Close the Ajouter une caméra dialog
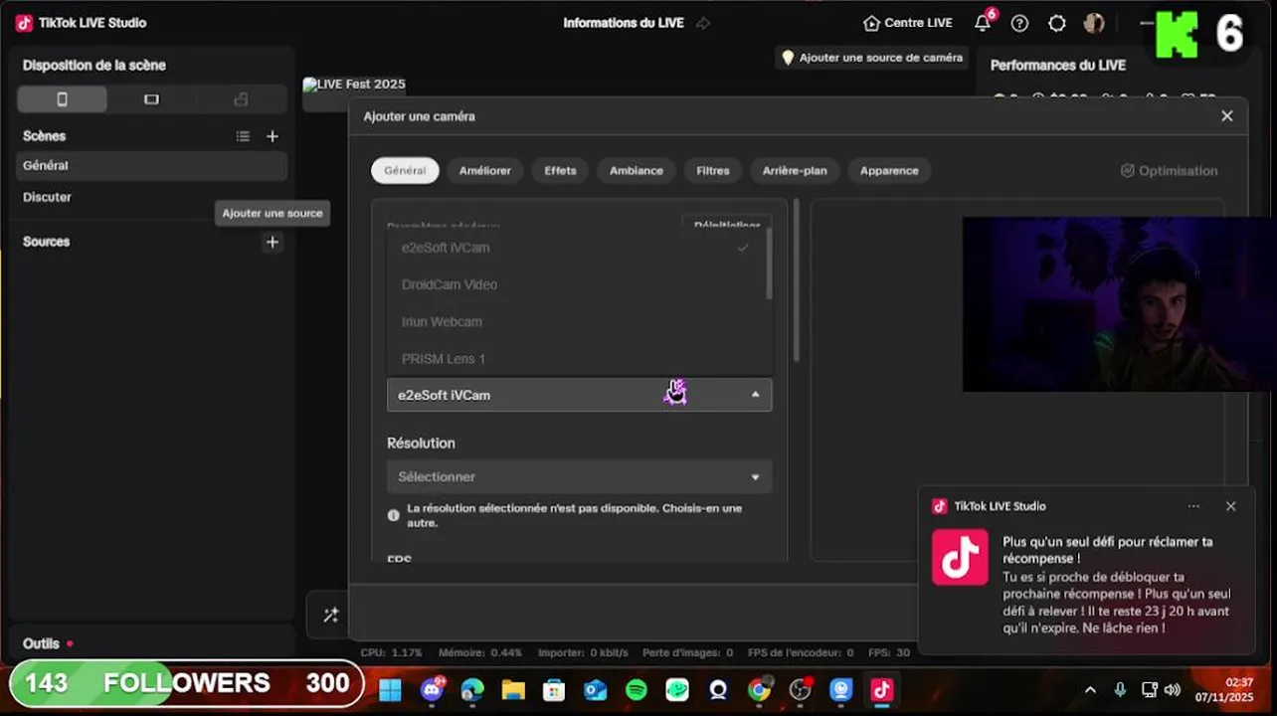The height and width of the screenshot is (716, 1277). point(1227,116)
